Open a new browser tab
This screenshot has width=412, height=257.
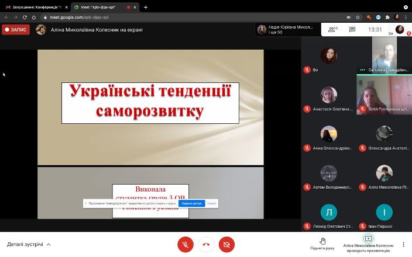[146, 8]
